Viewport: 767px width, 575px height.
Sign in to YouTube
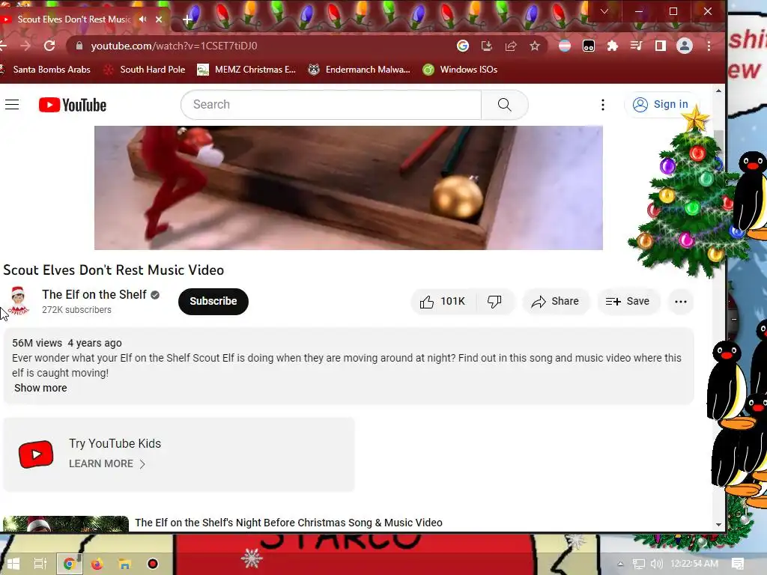(x=661, y=105)
